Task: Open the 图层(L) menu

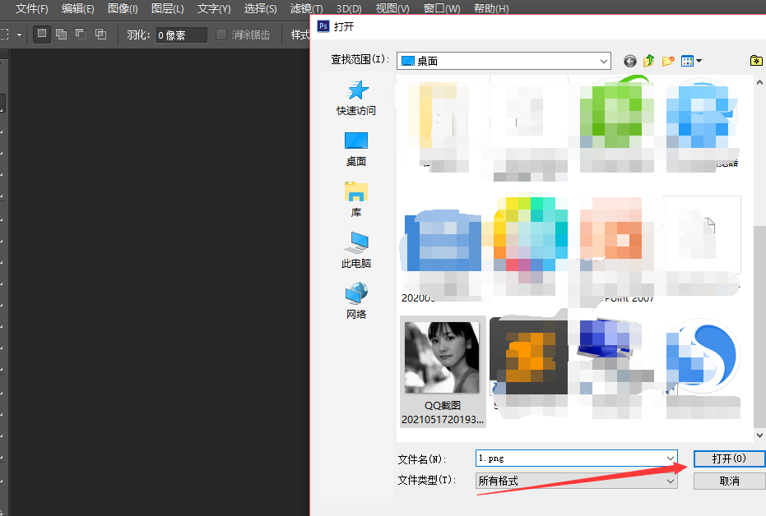Action: click(168, 8)
